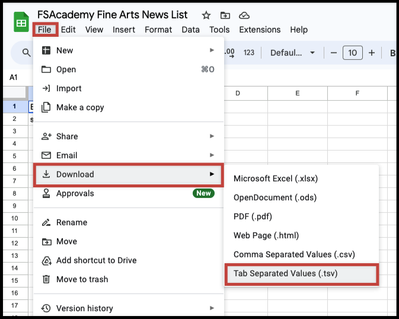The height and width of the screenshot is (319, 399).
Task: Click the document title FSAcademy Fine Arts News List
Action: [112, 15]
